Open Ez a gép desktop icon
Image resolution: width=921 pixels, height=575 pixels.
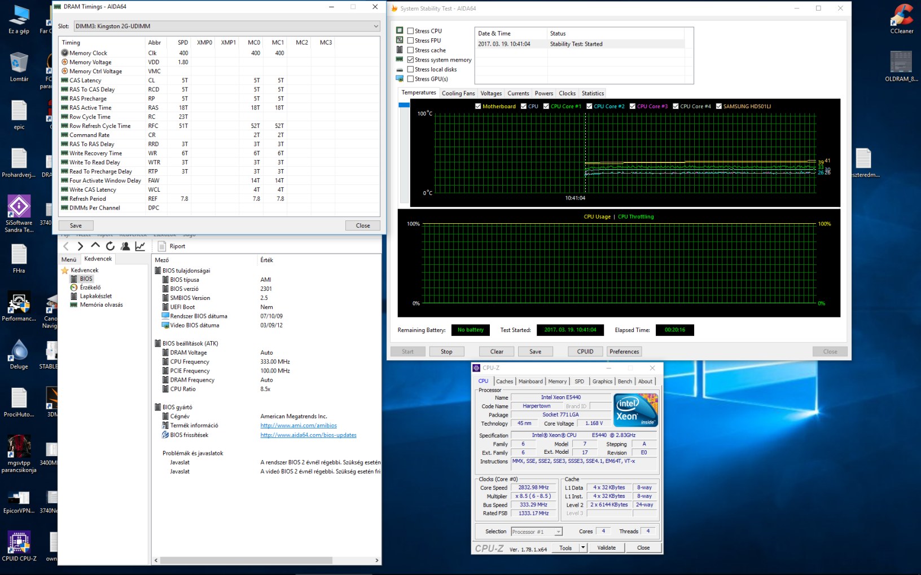[19, 19]
